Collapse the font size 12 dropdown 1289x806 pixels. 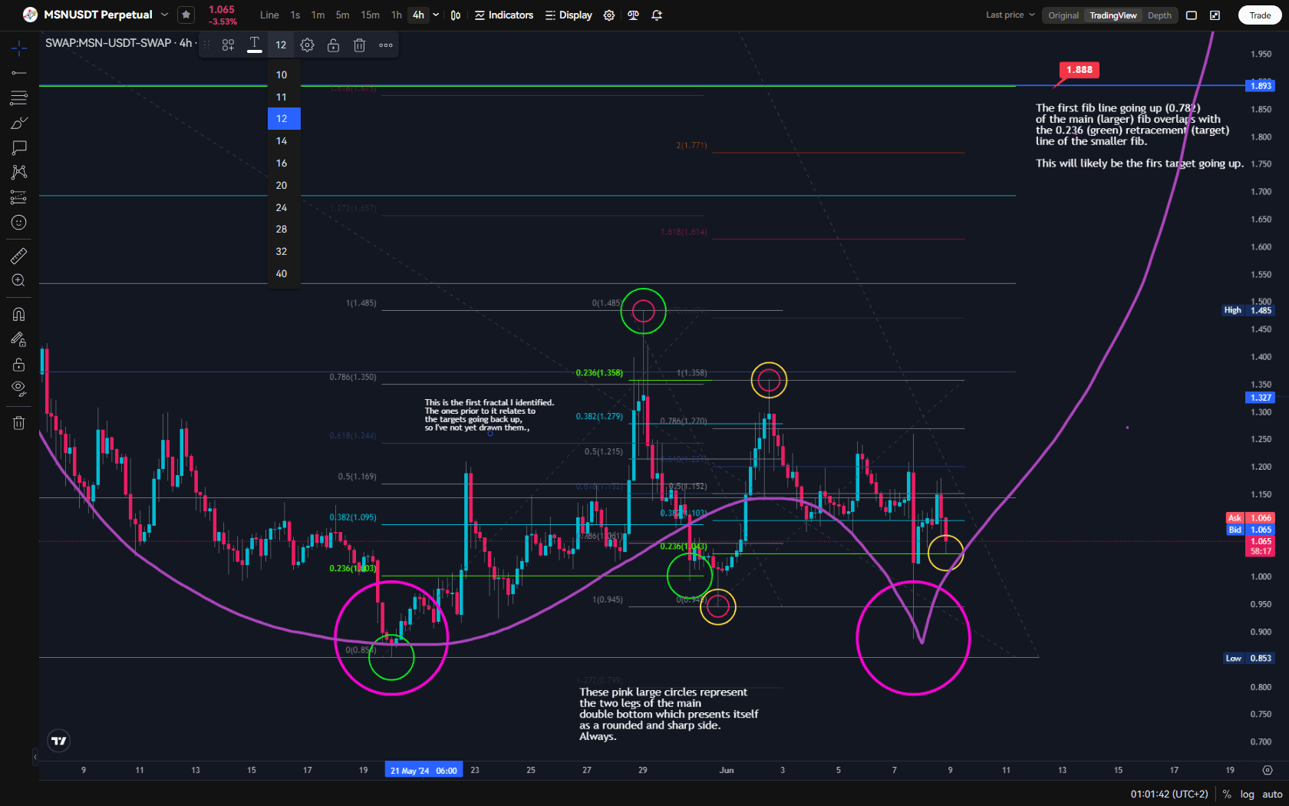[x=281, y=45]
